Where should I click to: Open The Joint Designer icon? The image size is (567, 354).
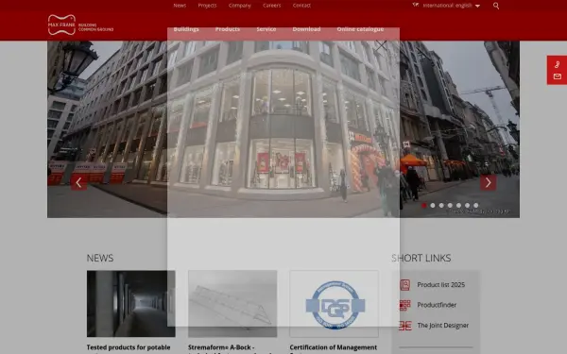pos(405,326)
